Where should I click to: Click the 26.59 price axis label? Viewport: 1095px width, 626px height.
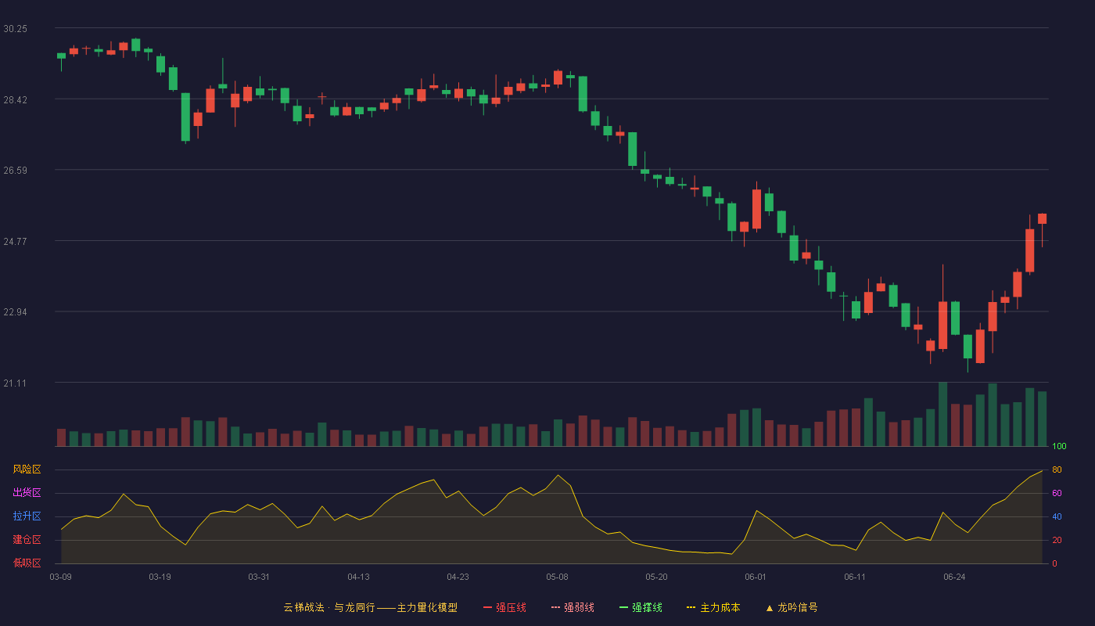(x=15, y=171)
